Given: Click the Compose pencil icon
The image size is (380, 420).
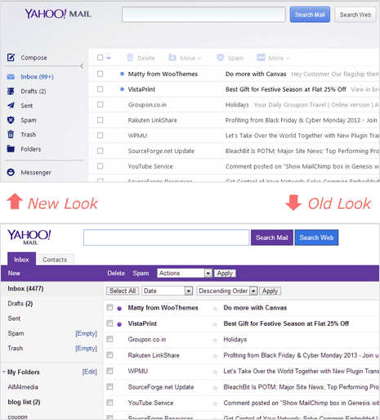Looking at the screenshot, I should pyautogui.click(x=11, y=57).
